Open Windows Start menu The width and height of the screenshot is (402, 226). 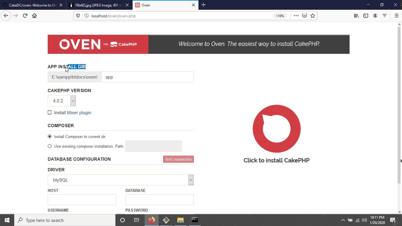7,220
